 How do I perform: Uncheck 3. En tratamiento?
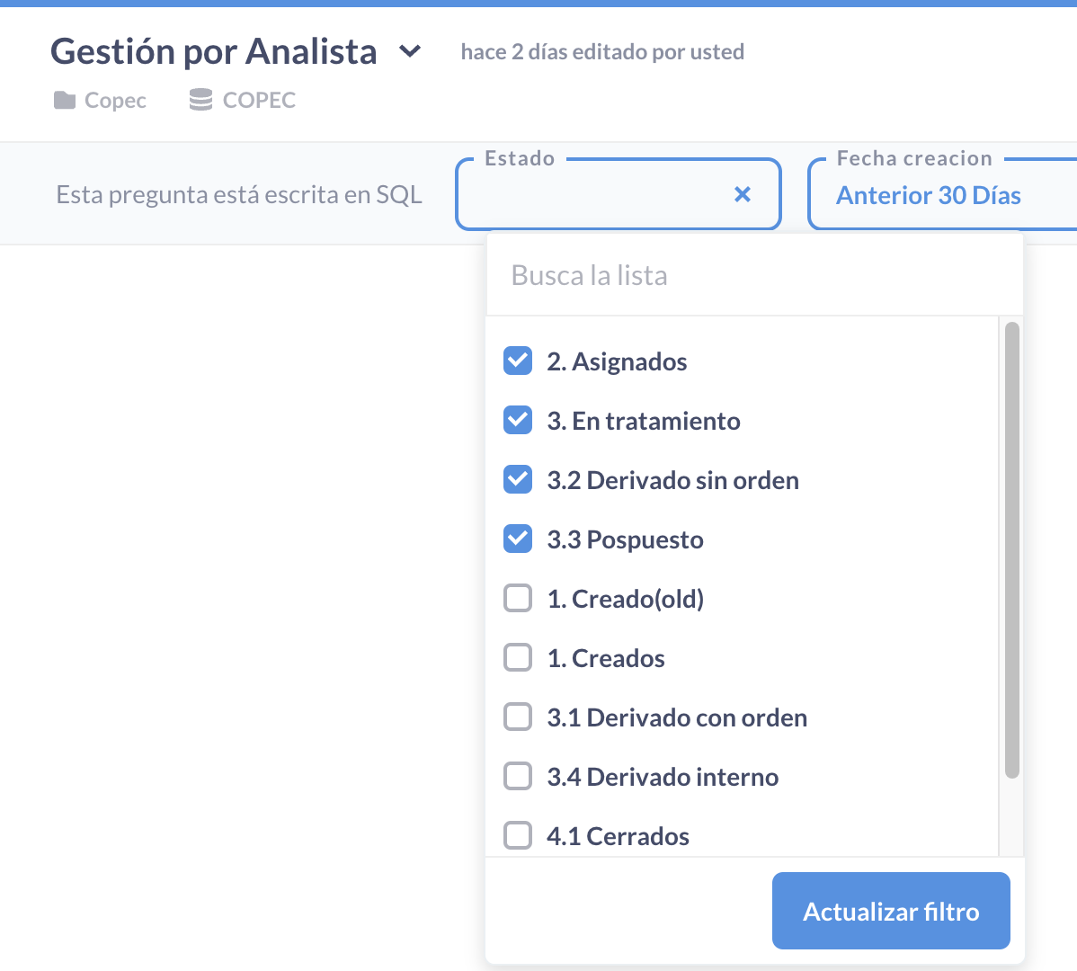pyautogui.click(x=518, y=420)
